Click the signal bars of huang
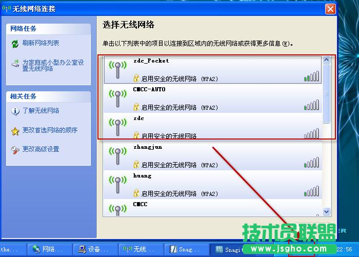This screenshot has height=257, width=359. click(x=311, y=191)
